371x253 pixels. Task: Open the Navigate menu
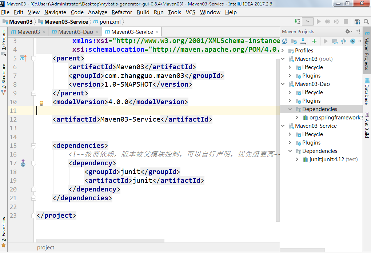click(55, 12)
